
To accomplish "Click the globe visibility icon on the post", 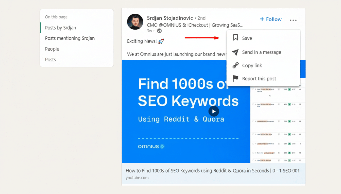I will tap(160, 31).
